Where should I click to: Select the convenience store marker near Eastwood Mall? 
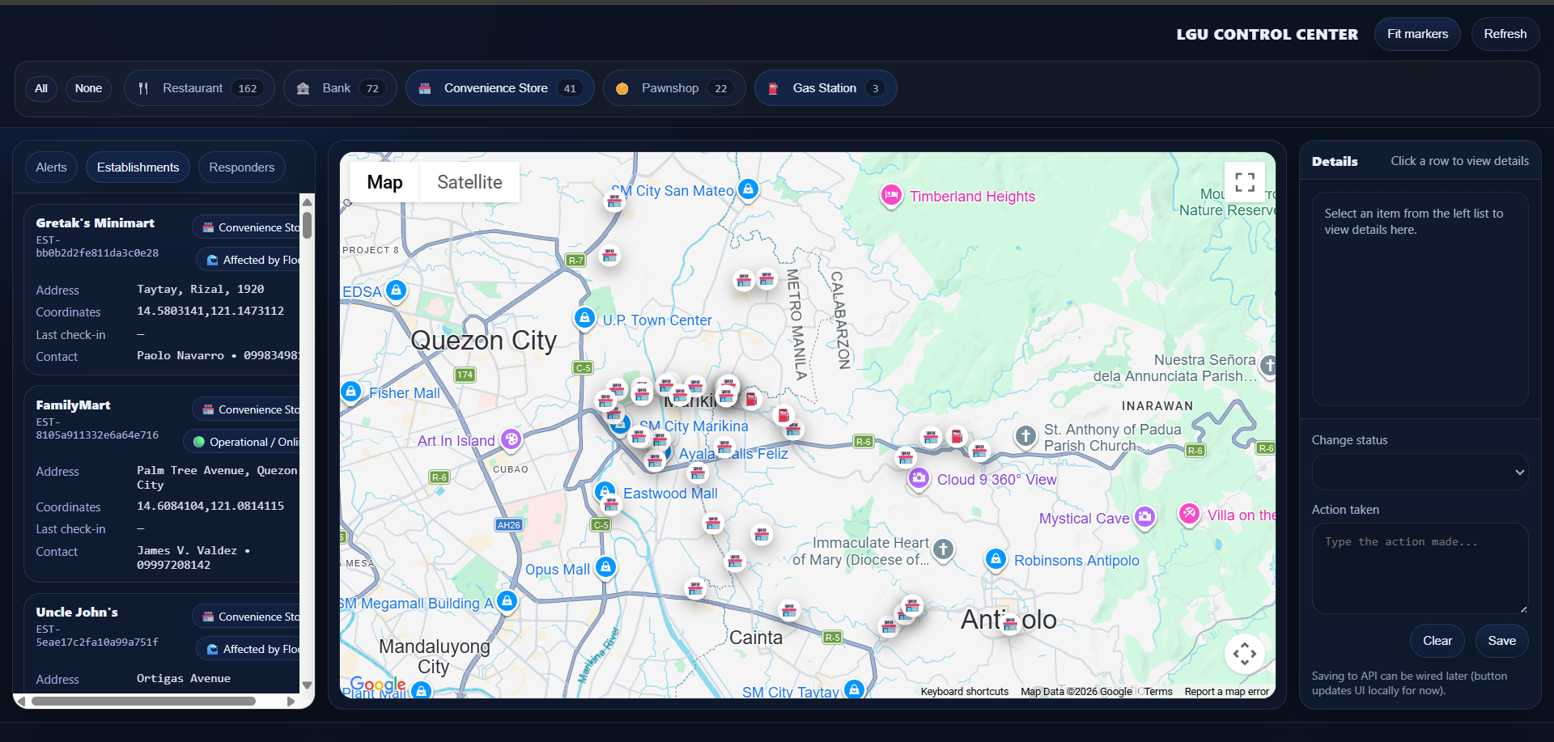tap(611, 503)
